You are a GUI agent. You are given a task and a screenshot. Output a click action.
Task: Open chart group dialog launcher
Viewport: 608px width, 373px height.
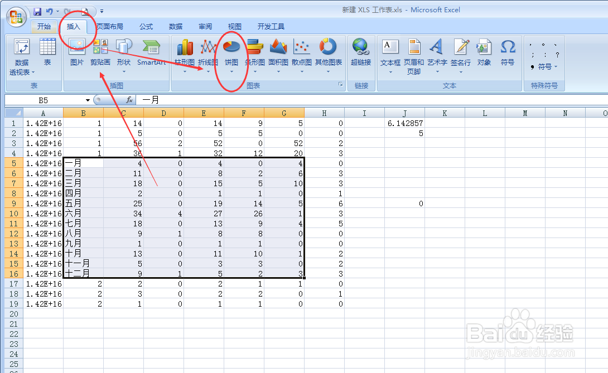[x=340, y=84]
